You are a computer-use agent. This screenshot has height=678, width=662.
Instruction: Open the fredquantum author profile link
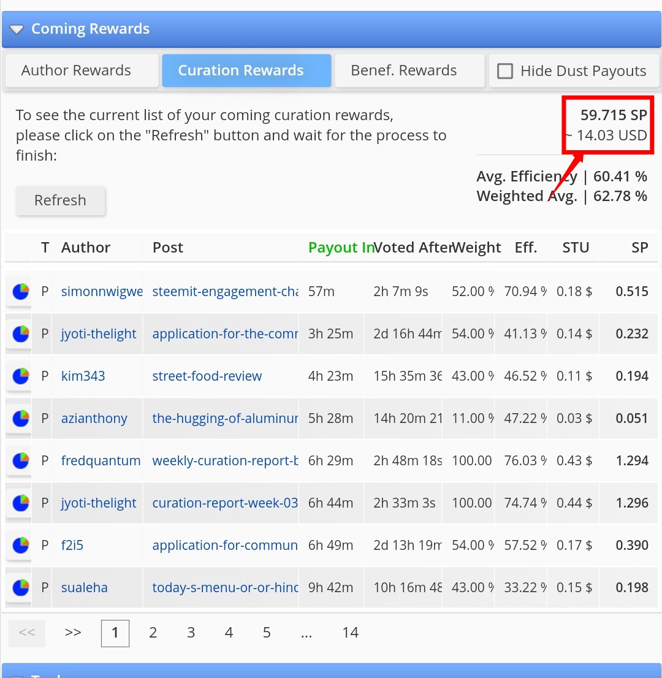(101, 460)
